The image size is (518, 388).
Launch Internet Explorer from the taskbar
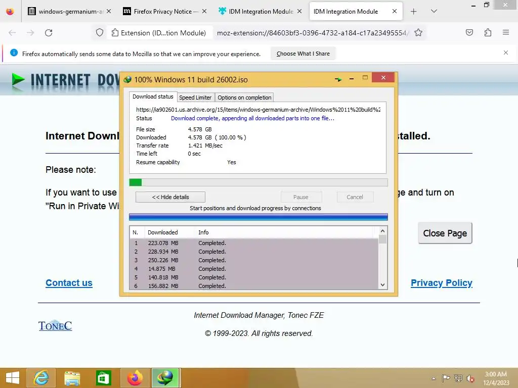tap(41, 378)
